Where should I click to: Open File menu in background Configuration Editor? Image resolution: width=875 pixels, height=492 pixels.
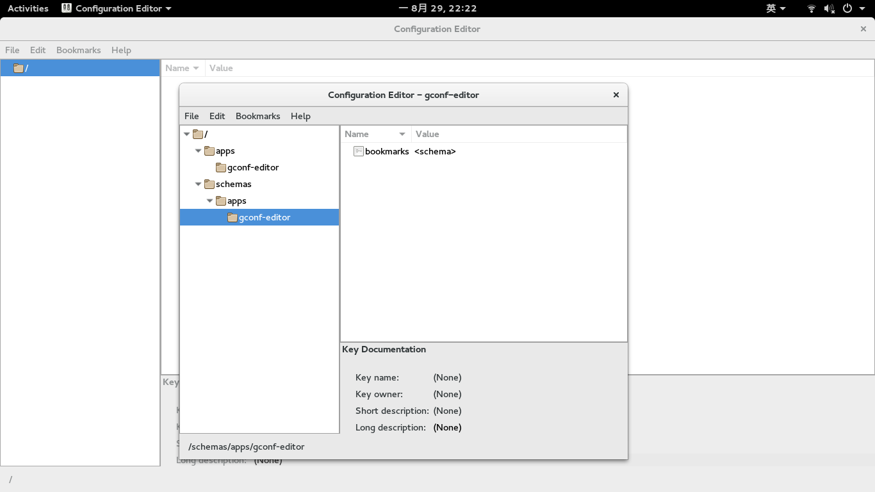click(x=12, y=50)
